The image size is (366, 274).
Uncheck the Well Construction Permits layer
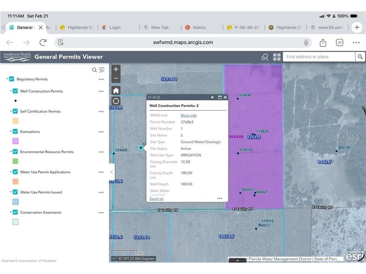15,91
